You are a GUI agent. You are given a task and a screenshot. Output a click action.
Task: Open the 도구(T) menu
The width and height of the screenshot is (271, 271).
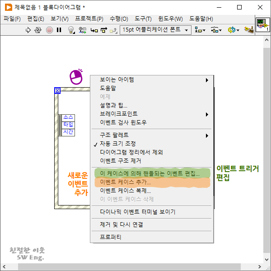tap(143, 19)
